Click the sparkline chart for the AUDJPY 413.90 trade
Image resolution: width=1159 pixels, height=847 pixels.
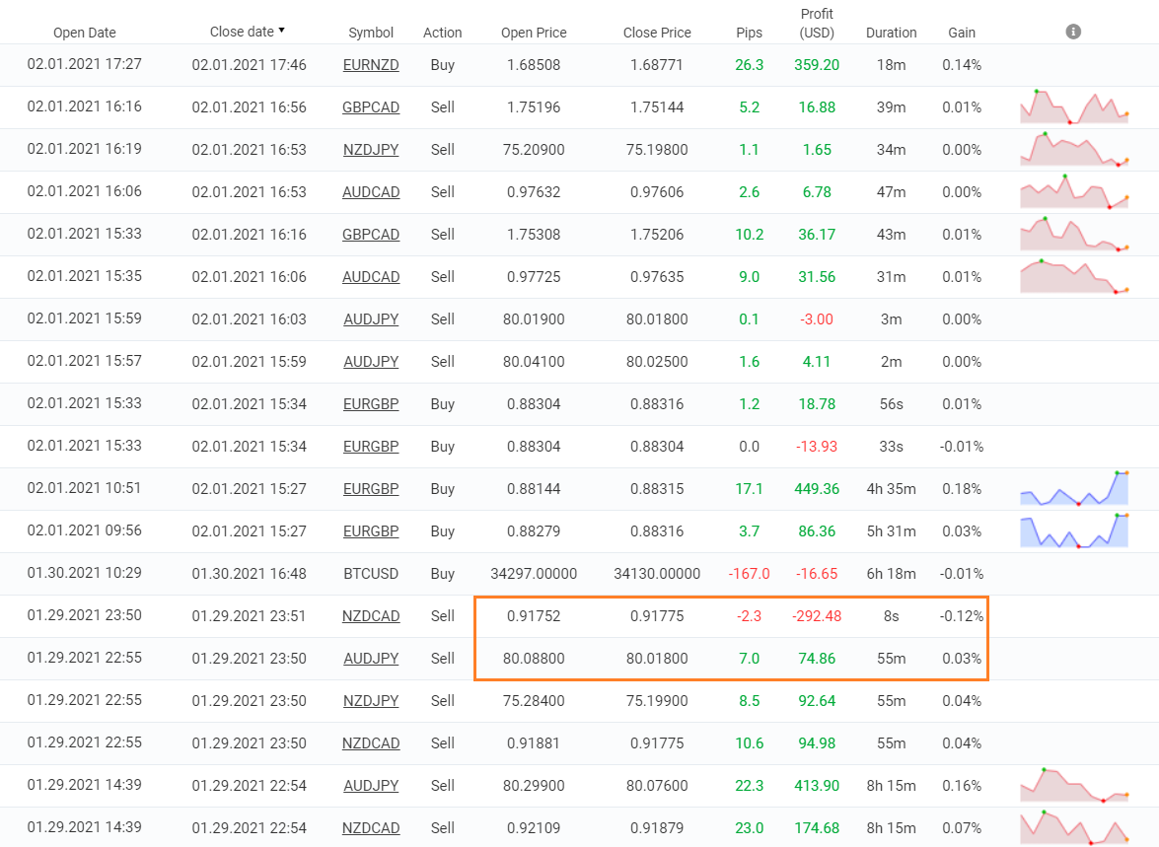(x=1074, y=786)
